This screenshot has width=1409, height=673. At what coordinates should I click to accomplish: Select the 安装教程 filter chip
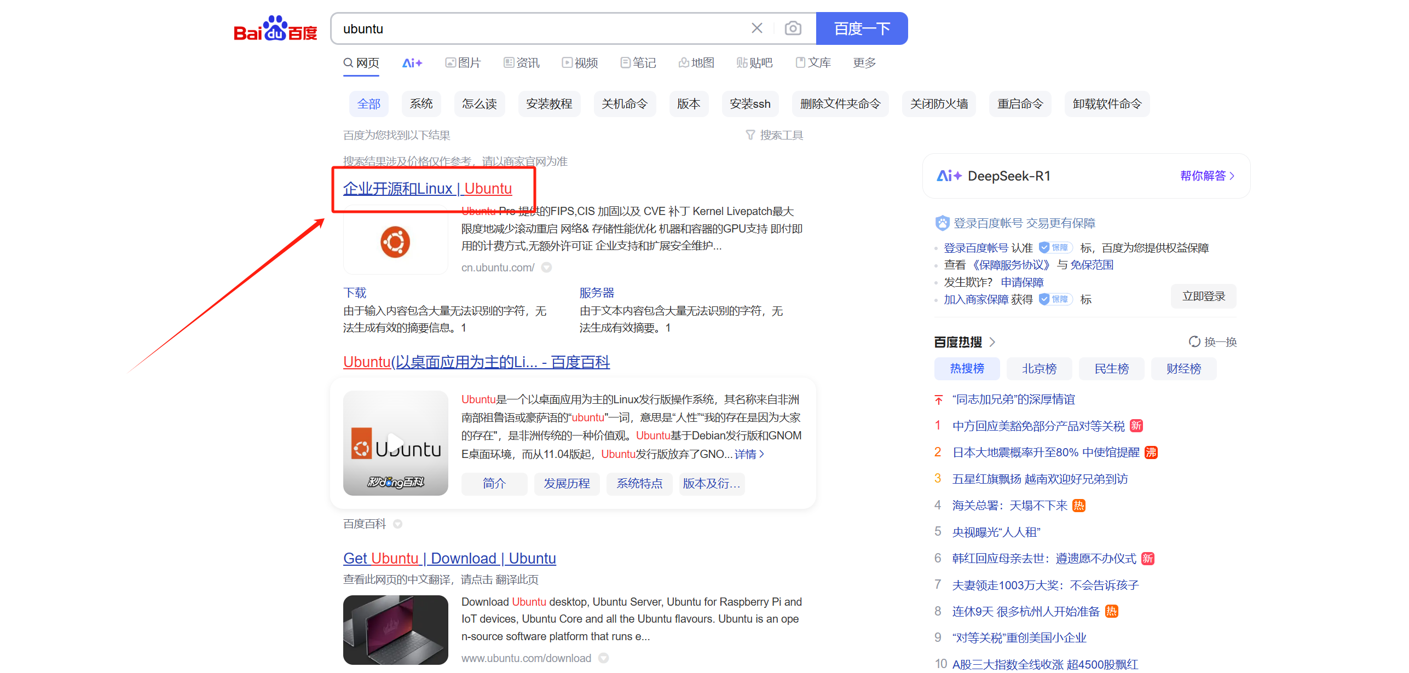point(549,104)
